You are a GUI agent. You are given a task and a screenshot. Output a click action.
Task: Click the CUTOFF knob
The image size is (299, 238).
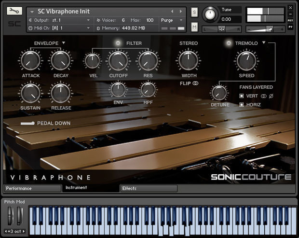click(x=118, y=61)
